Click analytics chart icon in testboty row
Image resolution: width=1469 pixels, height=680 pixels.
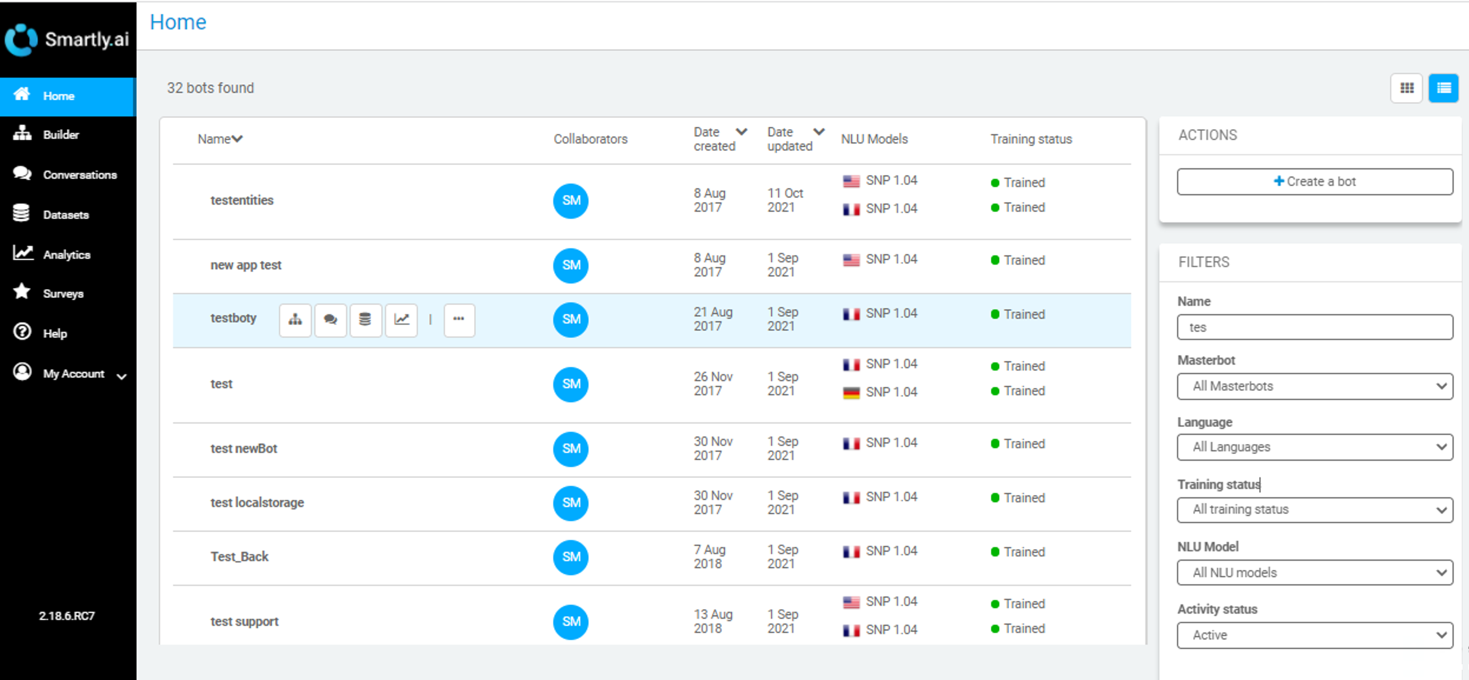tap(401, 319)
